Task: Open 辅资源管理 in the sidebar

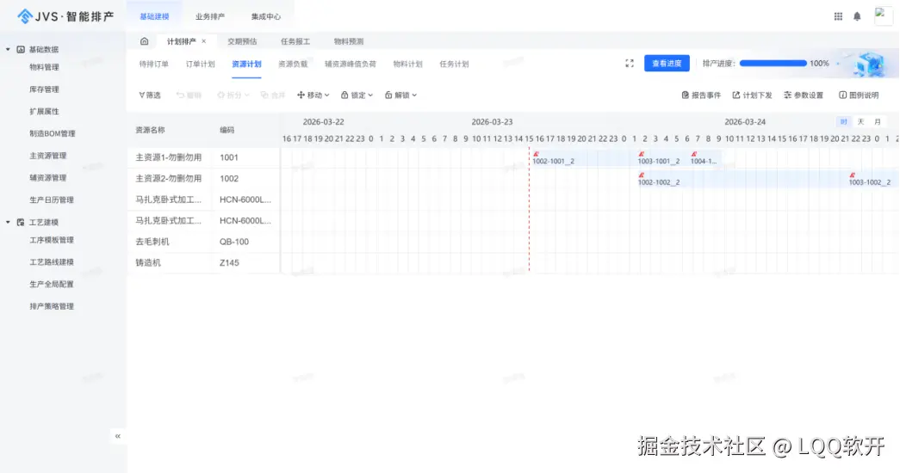Action: (x=48, y=178)
